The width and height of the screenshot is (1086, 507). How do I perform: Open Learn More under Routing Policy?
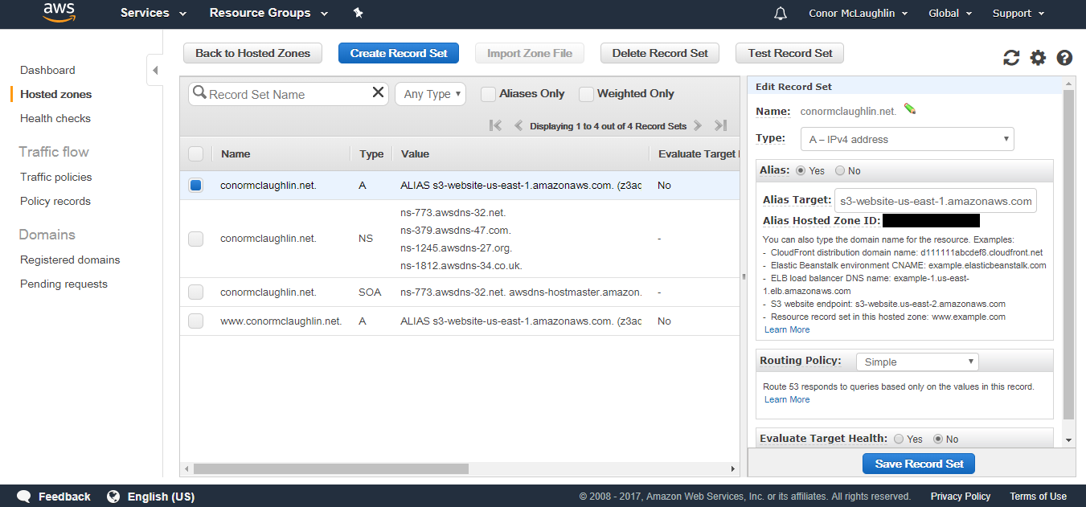point(787,399)
